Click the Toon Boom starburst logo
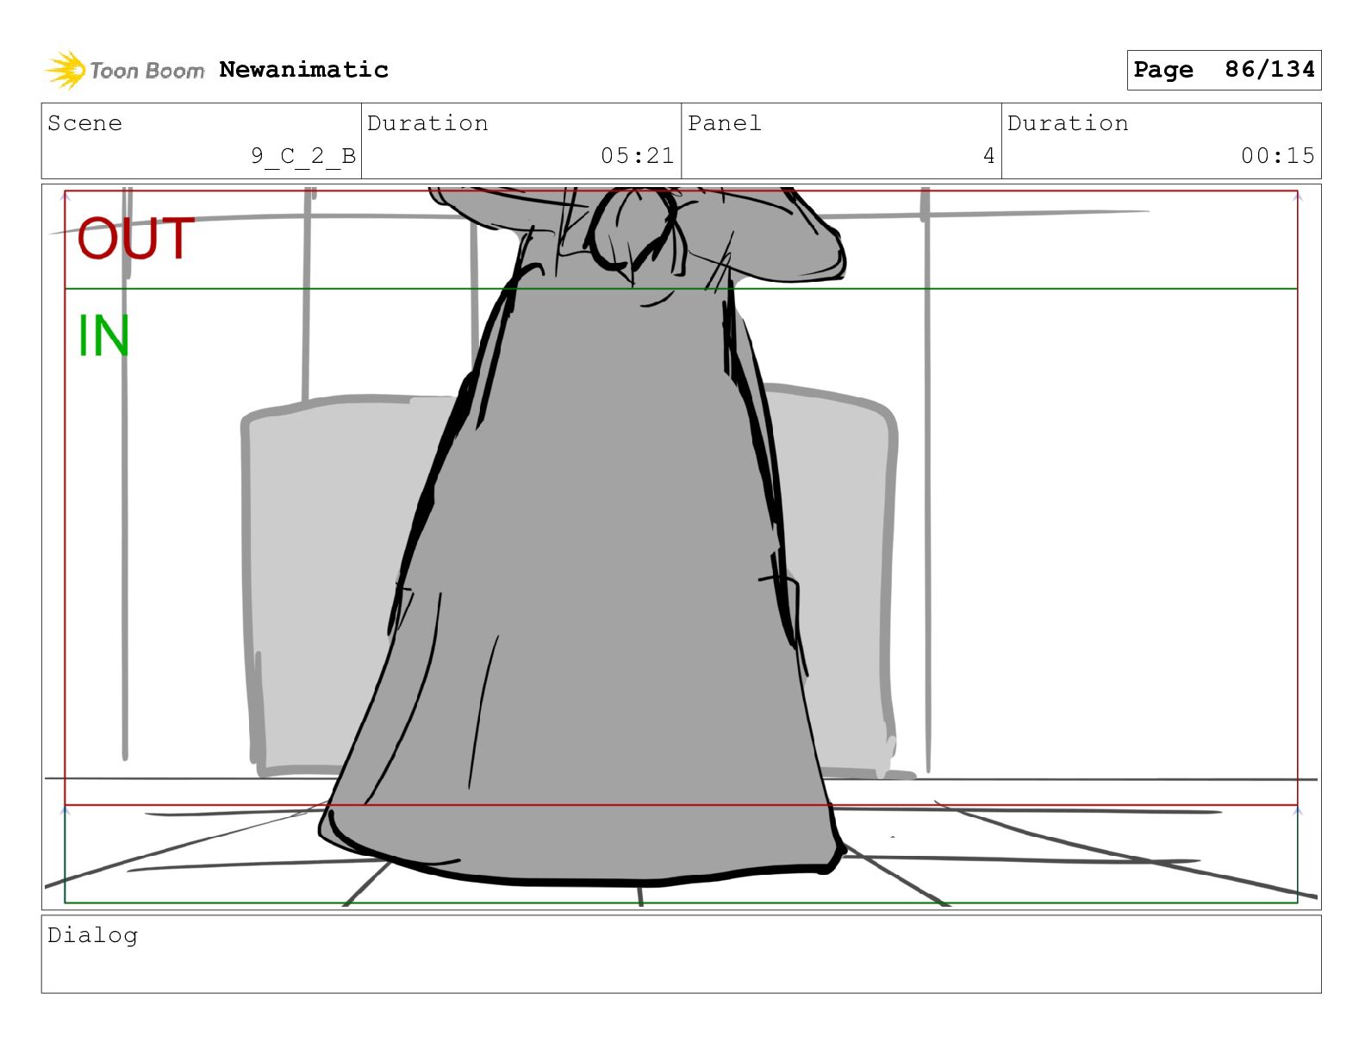Image resolution: width=1365 pixels, height=1055 pixels. (x=65, y=70)
